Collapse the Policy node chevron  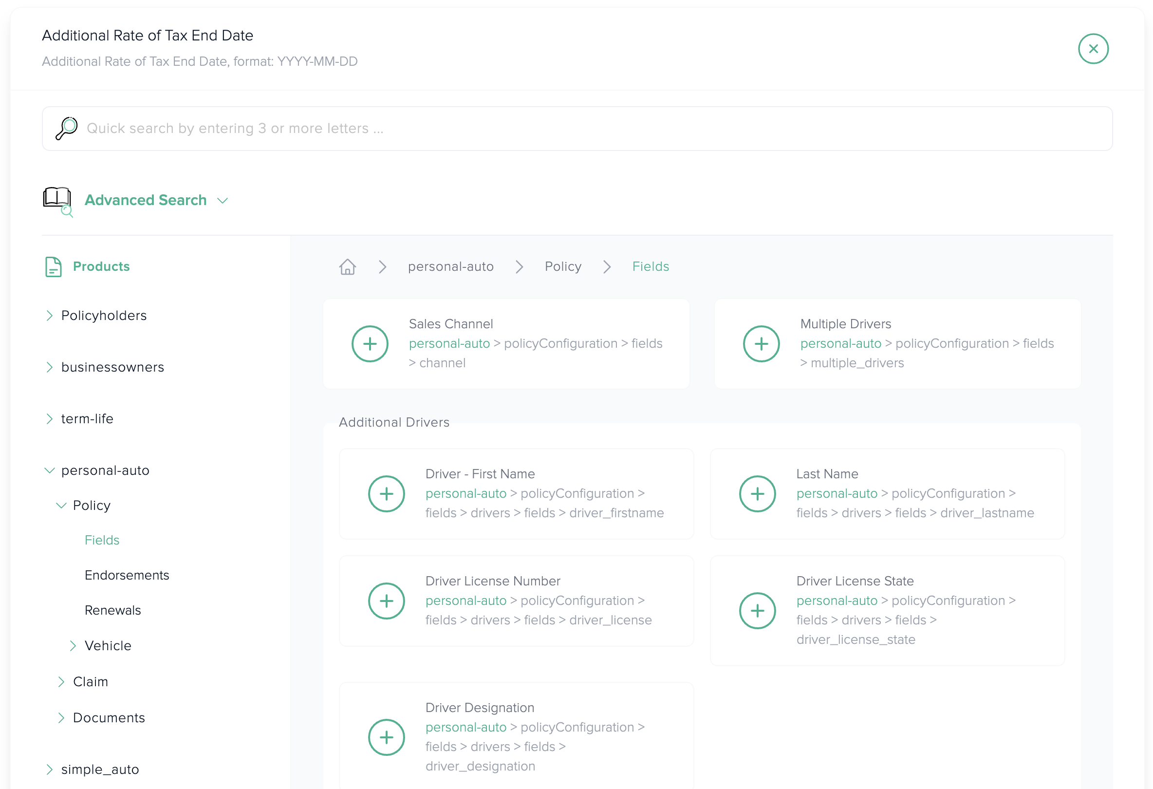[x=61, y=506]
